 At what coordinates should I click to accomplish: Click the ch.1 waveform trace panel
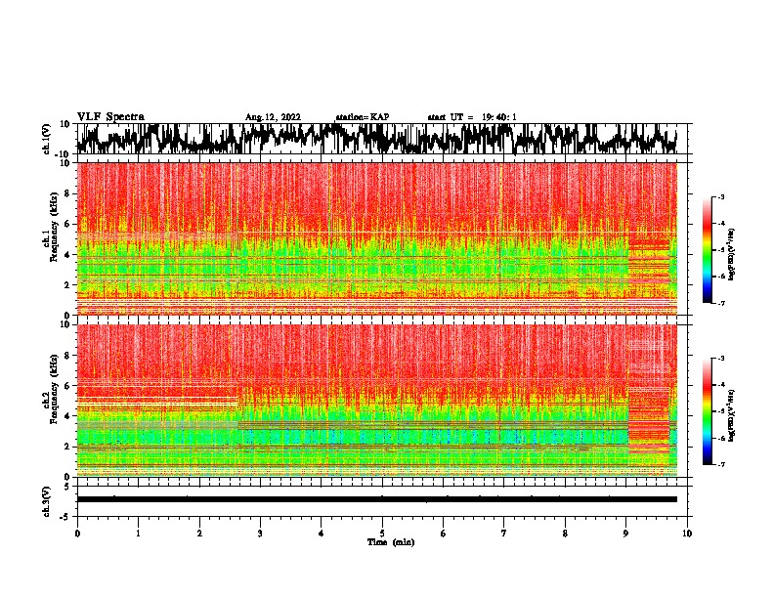click(384, 139)
